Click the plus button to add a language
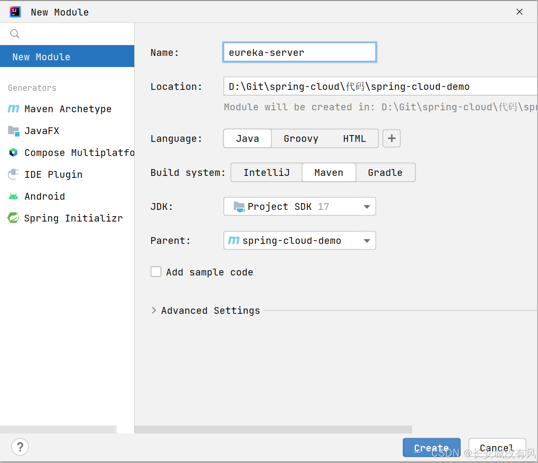This screenshot has width=538, height=463. (x=392, y=138)
